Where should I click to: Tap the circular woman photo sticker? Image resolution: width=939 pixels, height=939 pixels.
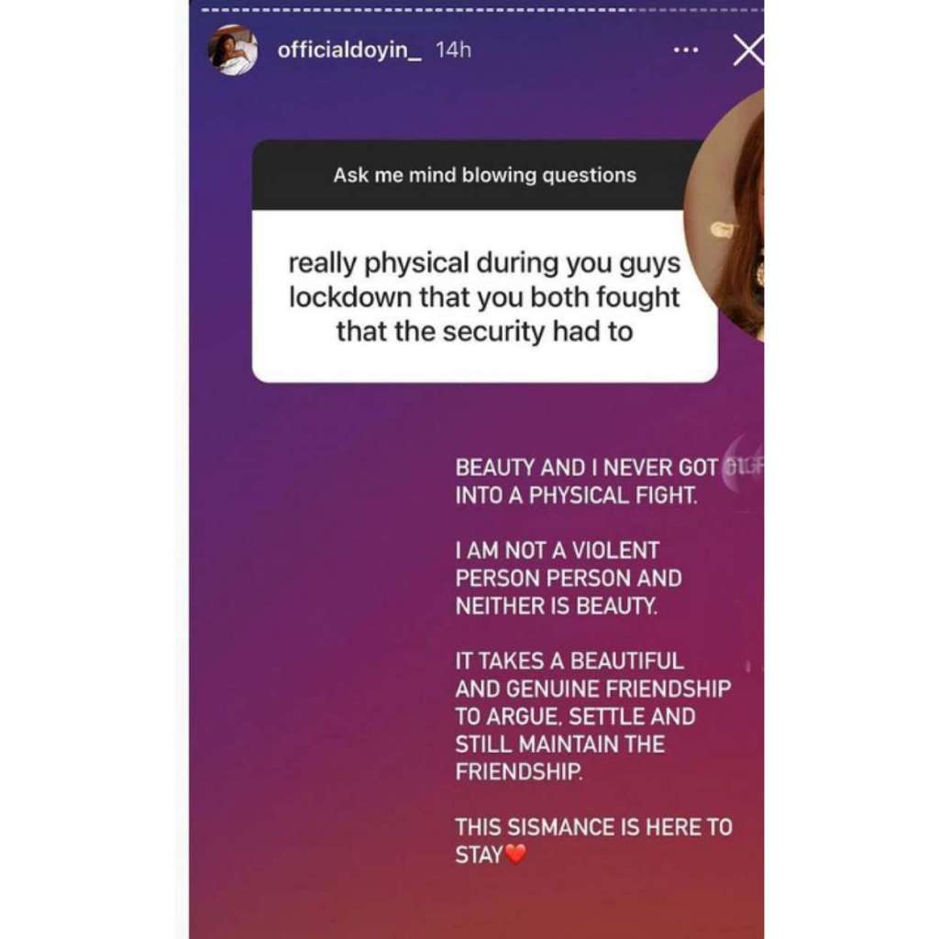pyautogui.click(x=724, y=215)
